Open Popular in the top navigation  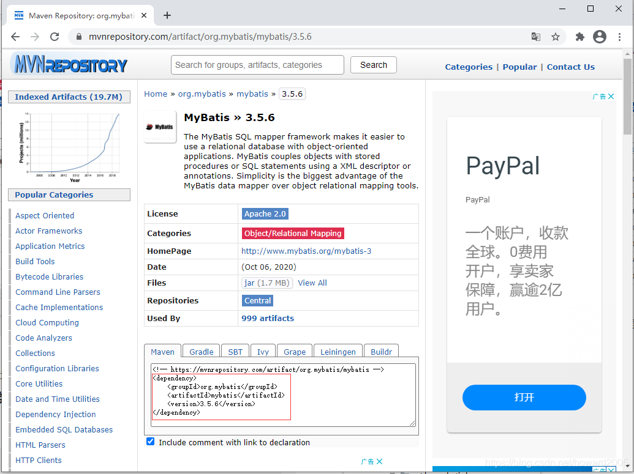519,67
